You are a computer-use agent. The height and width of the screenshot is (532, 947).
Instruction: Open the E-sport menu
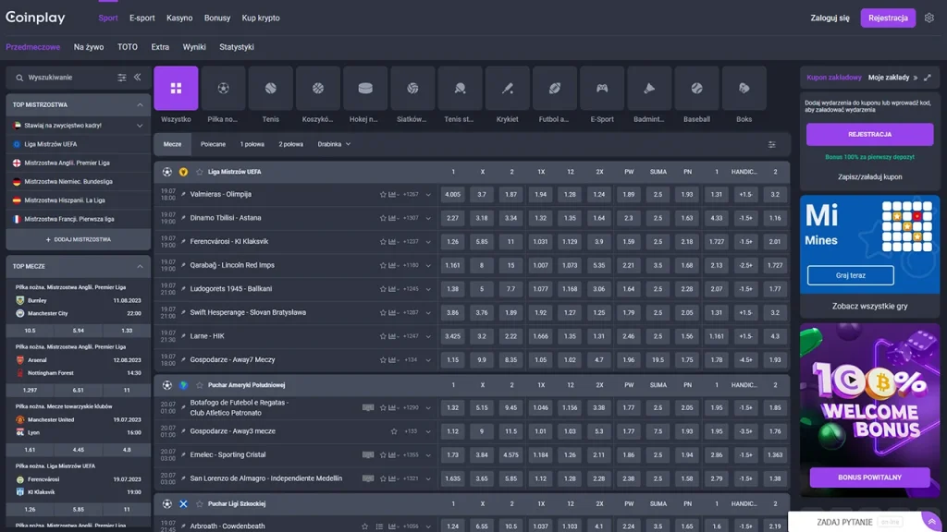tap(141, 18)
